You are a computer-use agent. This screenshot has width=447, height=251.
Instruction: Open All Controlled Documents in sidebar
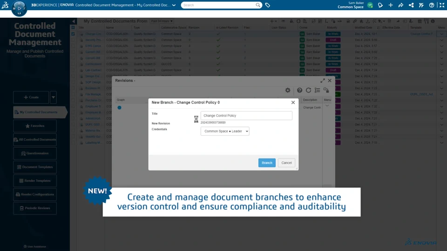coord(35,139)
